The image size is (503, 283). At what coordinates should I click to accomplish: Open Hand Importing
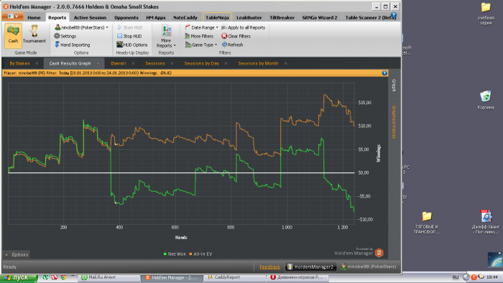(72, 45)
